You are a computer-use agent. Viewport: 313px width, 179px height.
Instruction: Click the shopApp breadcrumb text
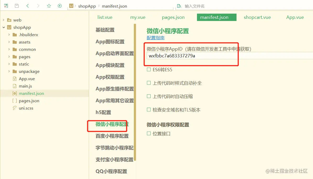click(87, 6)
